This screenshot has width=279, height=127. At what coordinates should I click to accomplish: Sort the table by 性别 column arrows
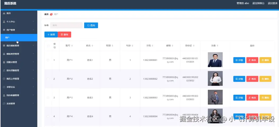coord(112,46)
